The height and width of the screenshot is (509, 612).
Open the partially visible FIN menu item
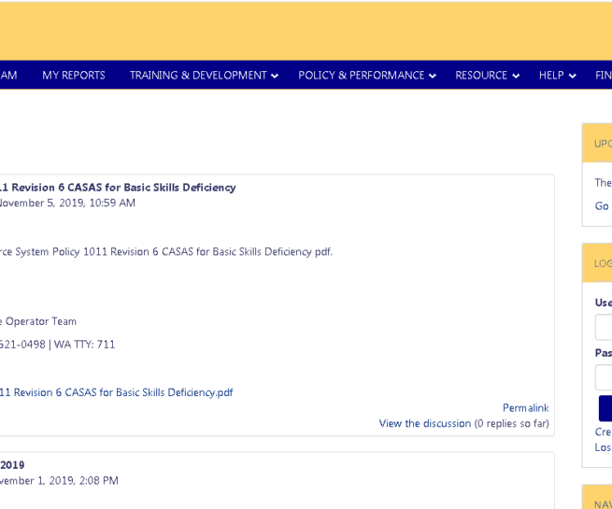[x=603, y=75]
